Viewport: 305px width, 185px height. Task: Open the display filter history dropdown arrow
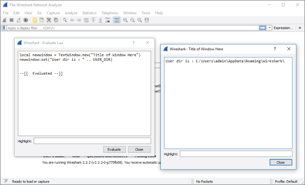(270, 28)
